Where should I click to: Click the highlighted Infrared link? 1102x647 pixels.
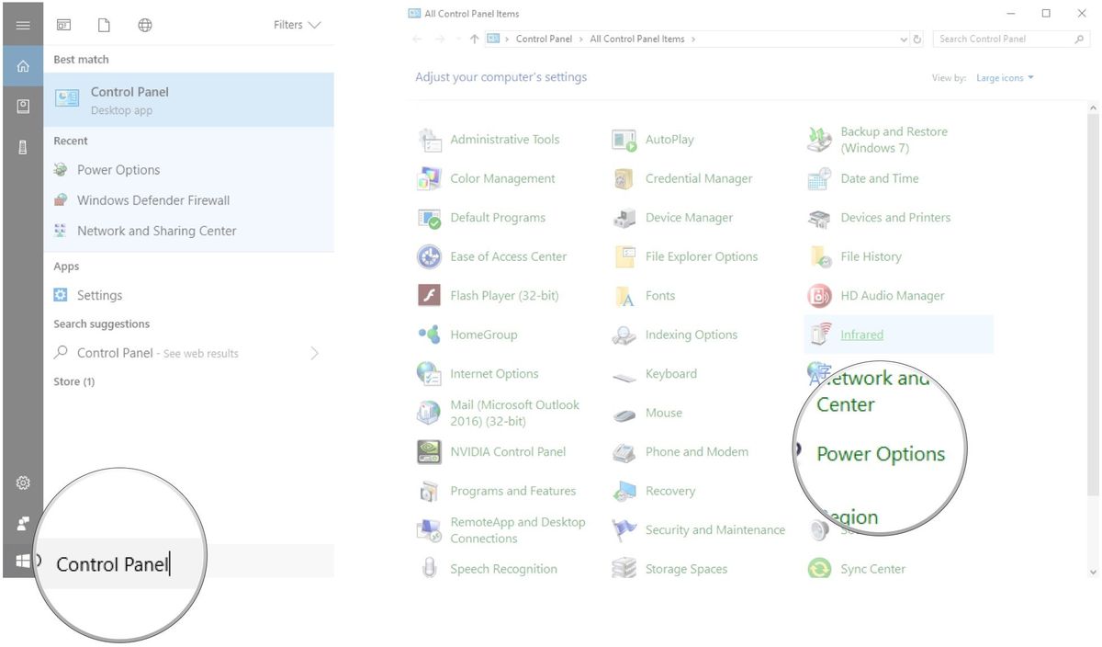point(861,335)
